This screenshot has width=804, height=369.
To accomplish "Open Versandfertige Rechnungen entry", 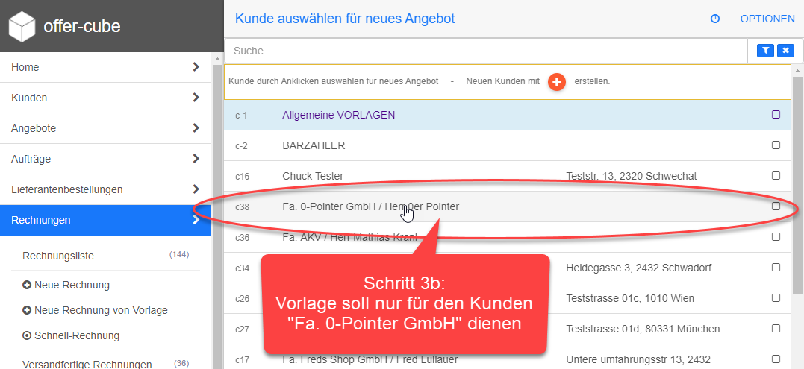I will tap(87, 364).
